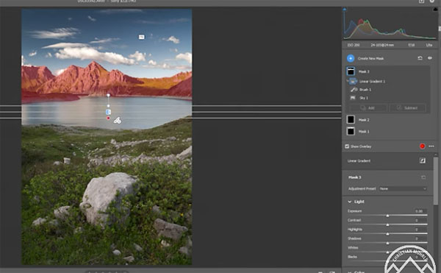Toggle the highlight clipping triangle on the histogram
Image resolution: width=441 pixels, height=273 pixels.
pos(436,10)
